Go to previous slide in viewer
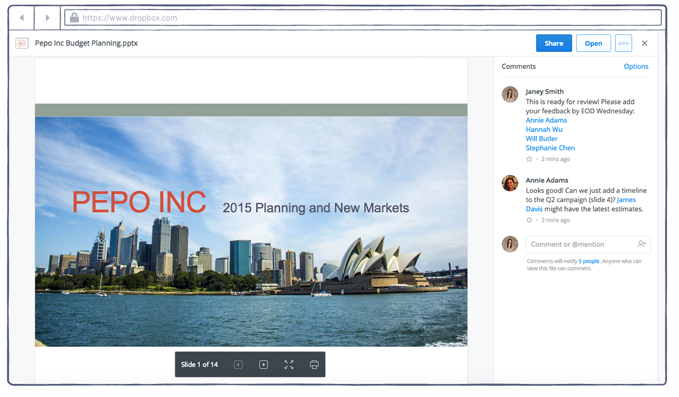The width and height of the screenshot is (679, 397). point(238,365)
